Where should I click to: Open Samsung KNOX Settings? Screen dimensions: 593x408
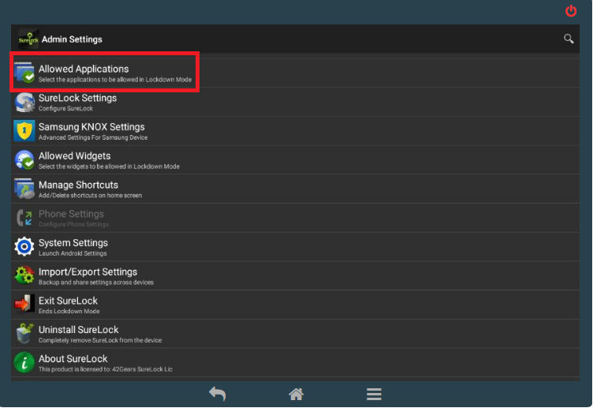pyautogui.click(x=295, y=130)
